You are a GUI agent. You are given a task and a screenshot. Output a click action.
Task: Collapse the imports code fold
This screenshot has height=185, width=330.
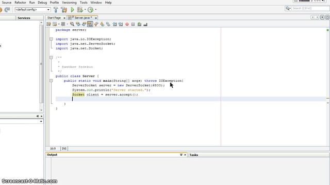point(51,39)
